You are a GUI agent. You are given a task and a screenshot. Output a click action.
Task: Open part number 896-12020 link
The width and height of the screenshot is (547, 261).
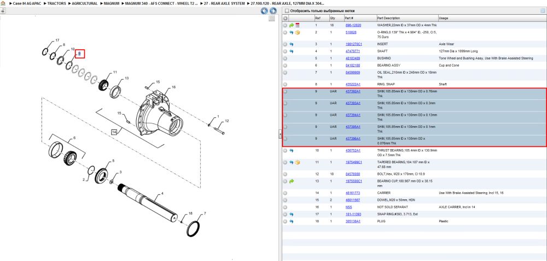coord(353,26)
